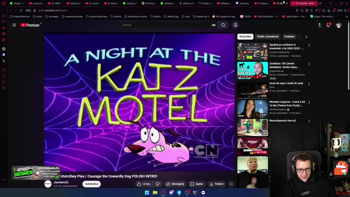Open the YouTube hamburger guide menu
Screen dimensions: 350x197
click(x=14, y=25)
